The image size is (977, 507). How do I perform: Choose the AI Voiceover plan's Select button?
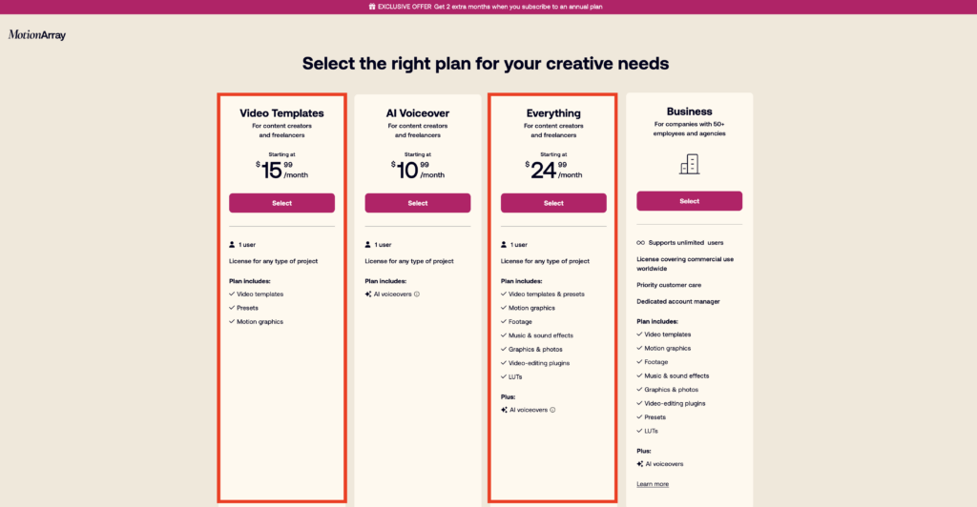(x=418, y=203)
